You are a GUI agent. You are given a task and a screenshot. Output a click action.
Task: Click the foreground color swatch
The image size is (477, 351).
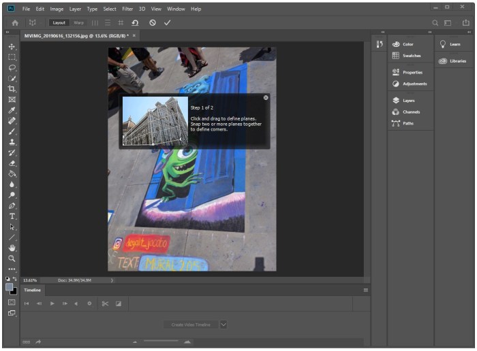10,286
